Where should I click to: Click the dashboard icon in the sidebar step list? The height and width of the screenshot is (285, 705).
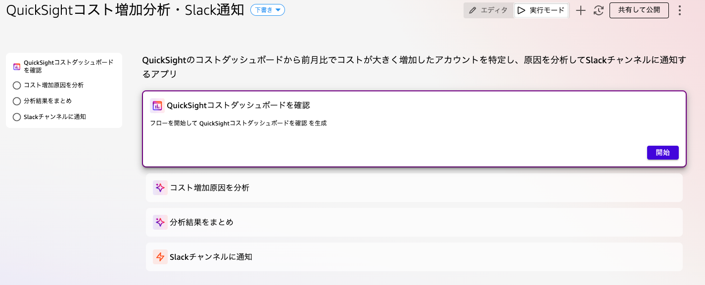(x=17, y=66)
